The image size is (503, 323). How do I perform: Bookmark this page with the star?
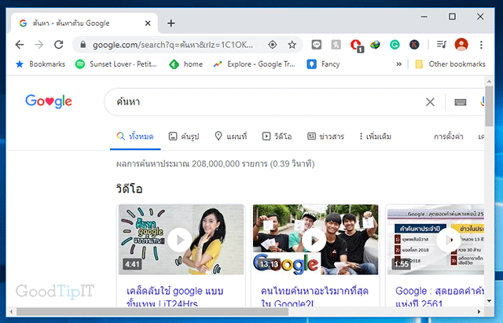pyautogui.click(x=292, y=45)
